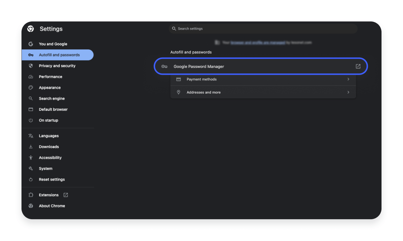Click the power icon next to On startup
Image resolution: width=403 pixels, height=241 pixels.
coord(31,120)
